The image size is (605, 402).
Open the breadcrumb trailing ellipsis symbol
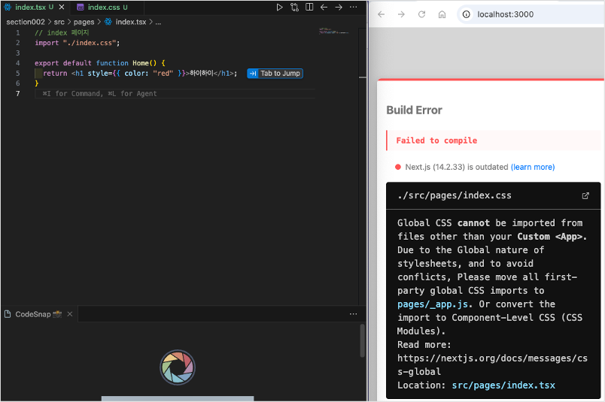click(158, 22)
